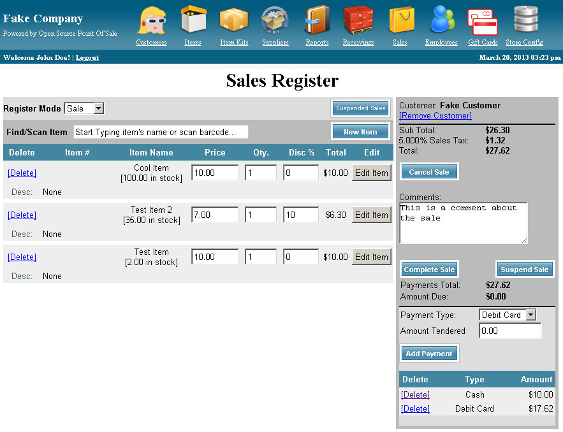This screenshot has height=432, width=563.
Task: Open the Item Kits package icon
Action: click(x=234, y=19)
